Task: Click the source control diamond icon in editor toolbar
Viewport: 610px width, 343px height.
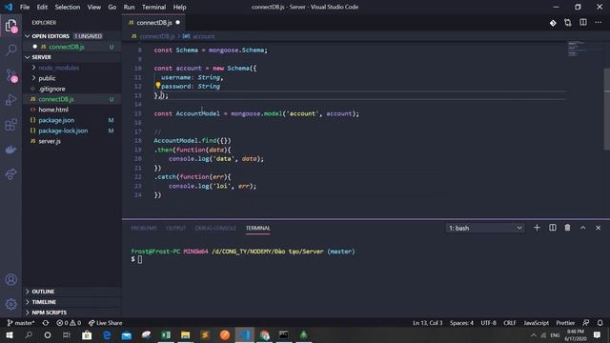Action: [553, 23]
